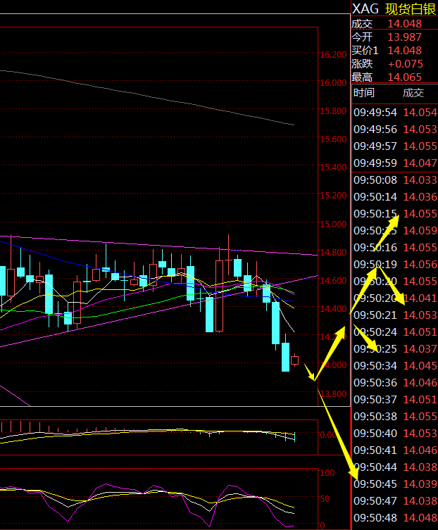438x530 pixels.
Task: Click price 14.039 in the 09:50:45 row
Action: pyautogui.click(x=420, y=484)
